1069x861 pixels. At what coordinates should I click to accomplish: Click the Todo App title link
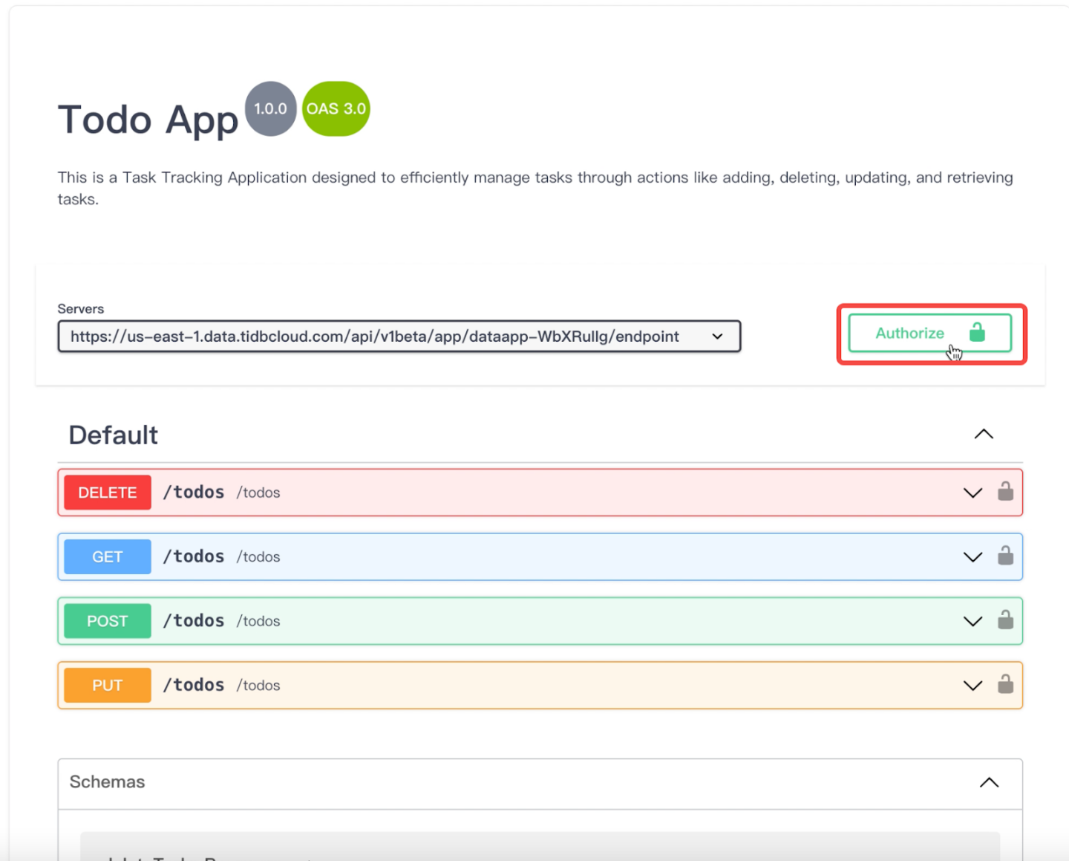[x=148, y=119]
